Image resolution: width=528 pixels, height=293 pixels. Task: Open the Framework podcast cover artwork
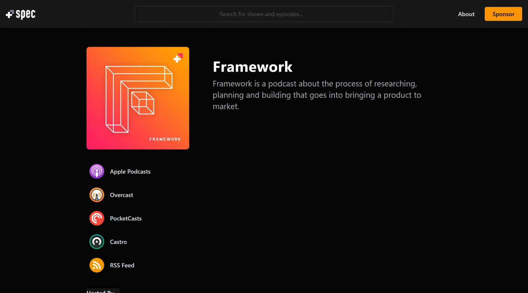pos(138,98)
